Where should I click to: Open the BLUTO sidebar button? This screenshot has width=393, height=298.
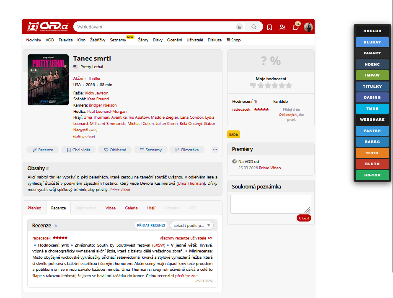[372, 164]
